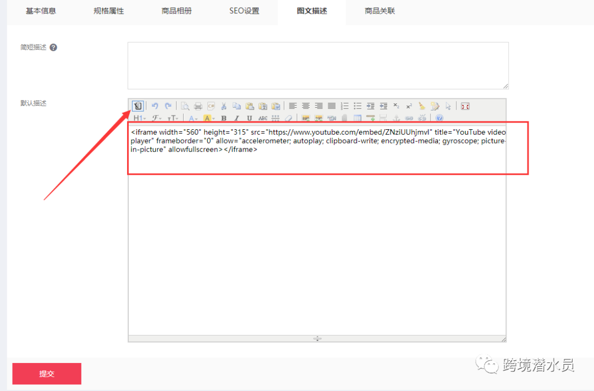The height and width of the screenshot is (391, 594).
Task: Open the font family dropdown
Action: (157, 118)
